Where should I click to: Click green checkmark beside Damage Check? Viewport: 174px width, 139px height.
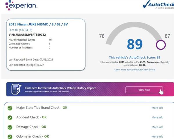(x=10, y=127)
